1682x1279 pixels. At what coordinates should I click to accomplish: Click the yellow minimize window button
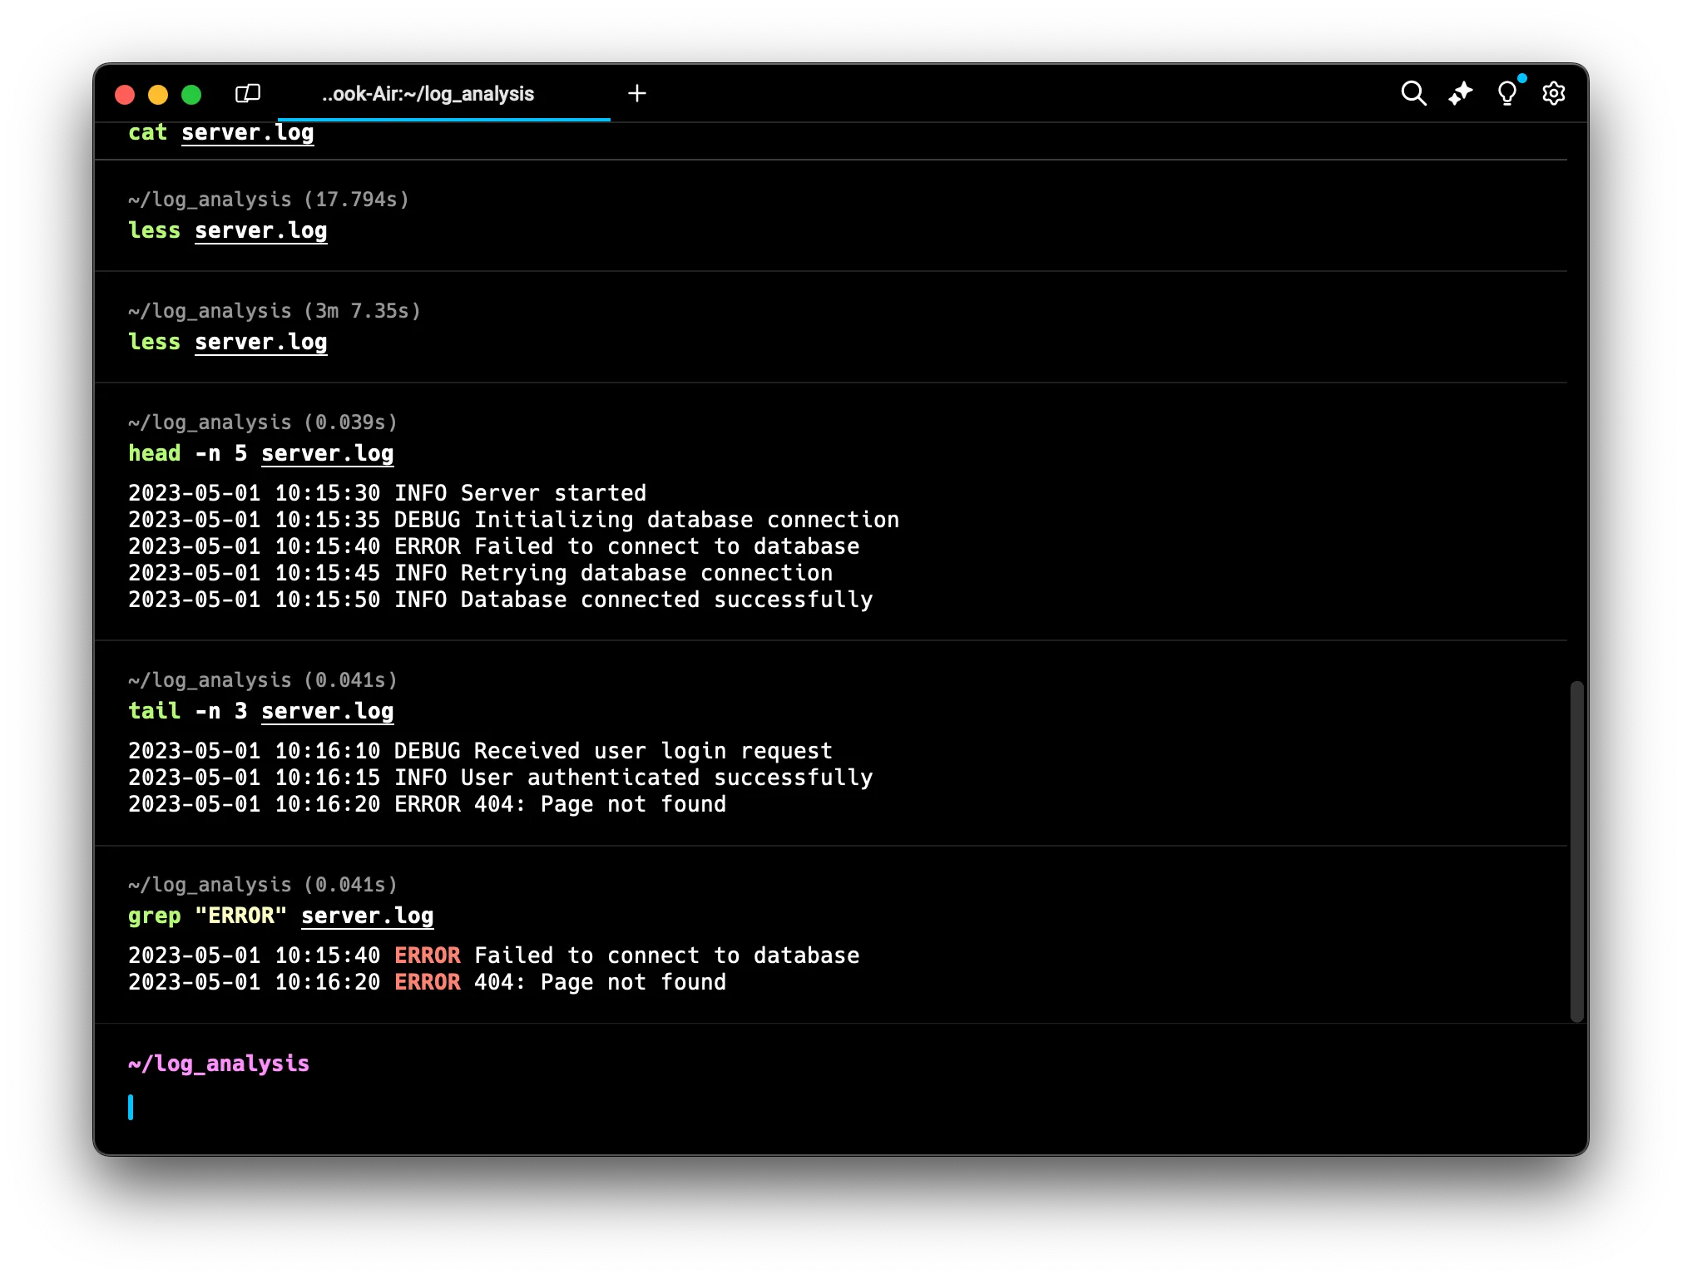tap(158, 95)
